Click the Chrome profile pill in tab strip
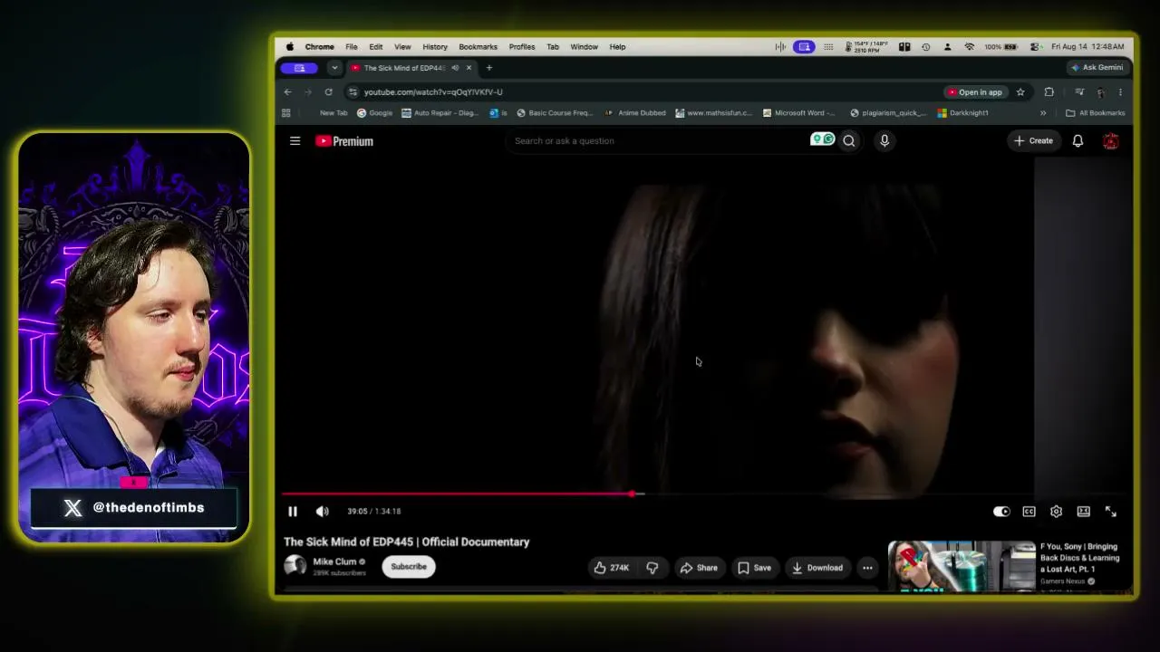Screen dimensions: 1160x652 [x=300, y=68]
